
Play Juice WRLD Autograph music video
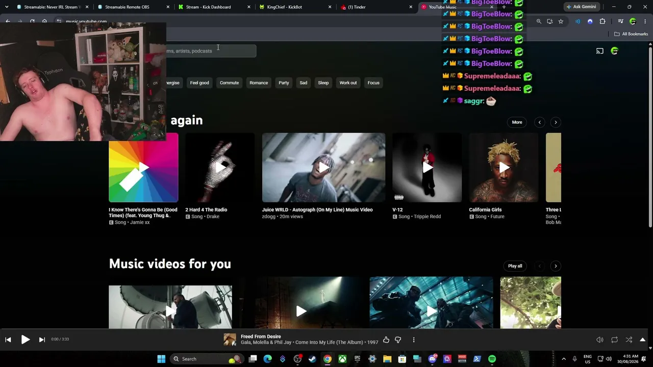pos(323,168)
